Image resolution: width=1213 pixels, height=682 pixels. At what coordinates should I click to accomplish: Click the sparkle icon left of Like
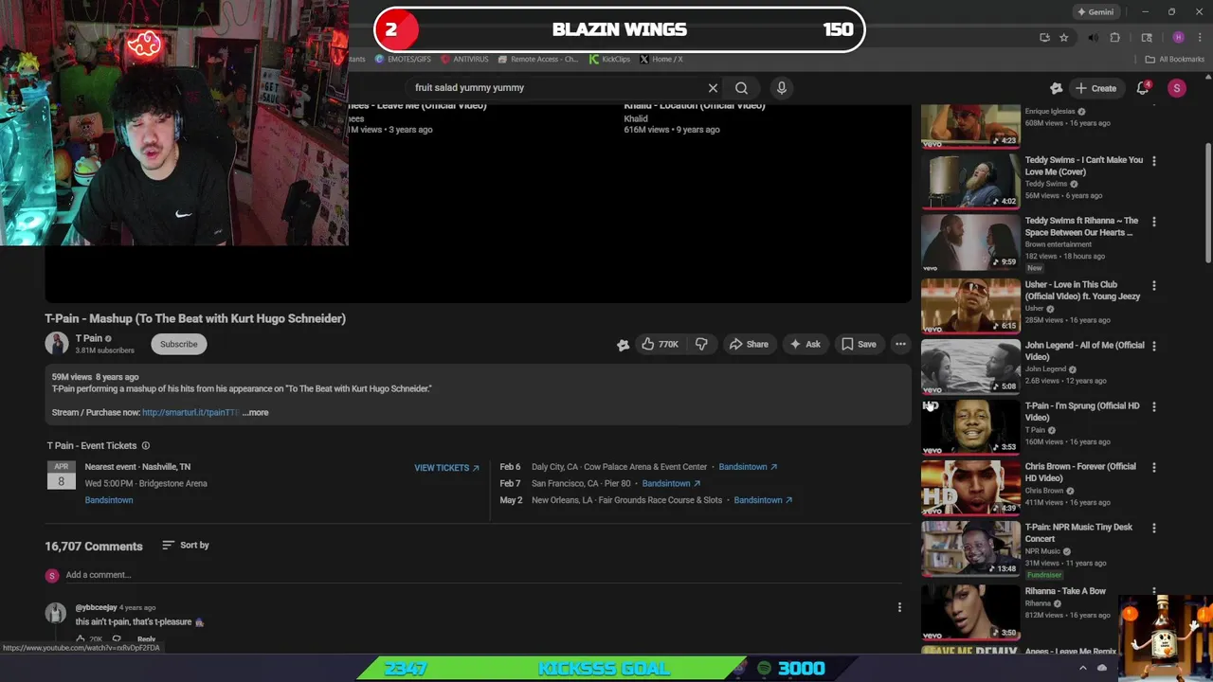click(623, 345)
